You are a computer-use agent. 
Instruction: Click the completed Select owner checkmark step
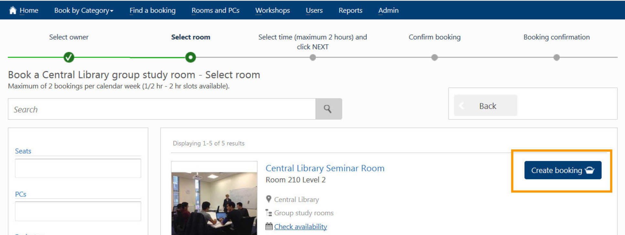[69, 57]
